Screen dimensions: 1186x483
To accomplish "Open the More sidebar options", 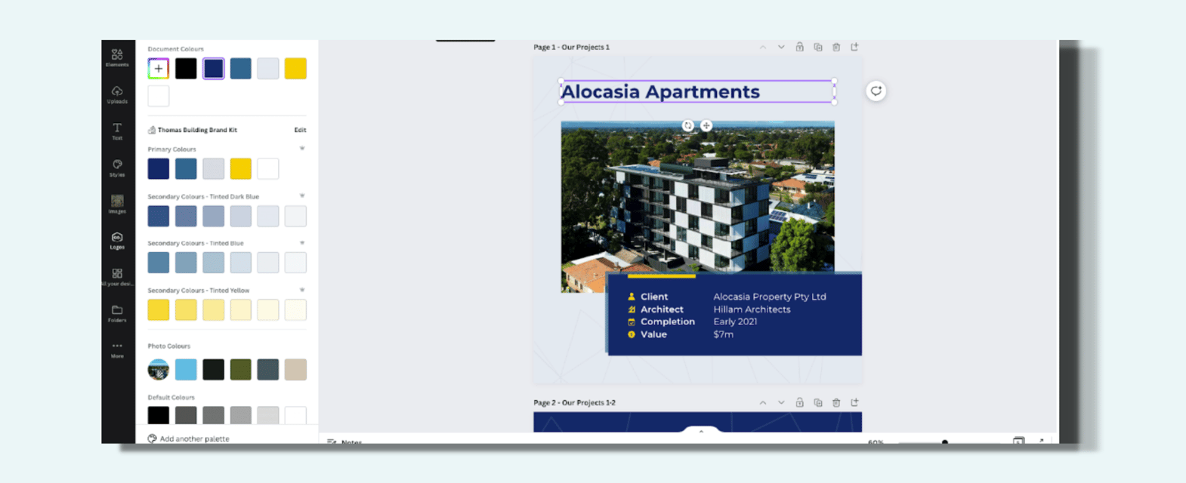I will point(117,350).
